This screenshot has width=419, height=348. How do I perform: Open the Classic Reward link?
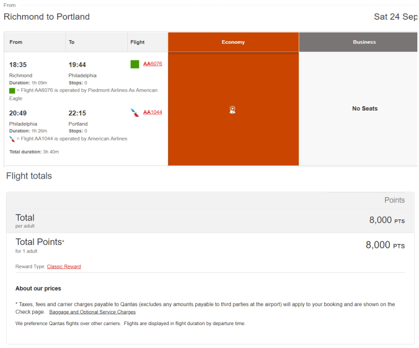[64, 266]
